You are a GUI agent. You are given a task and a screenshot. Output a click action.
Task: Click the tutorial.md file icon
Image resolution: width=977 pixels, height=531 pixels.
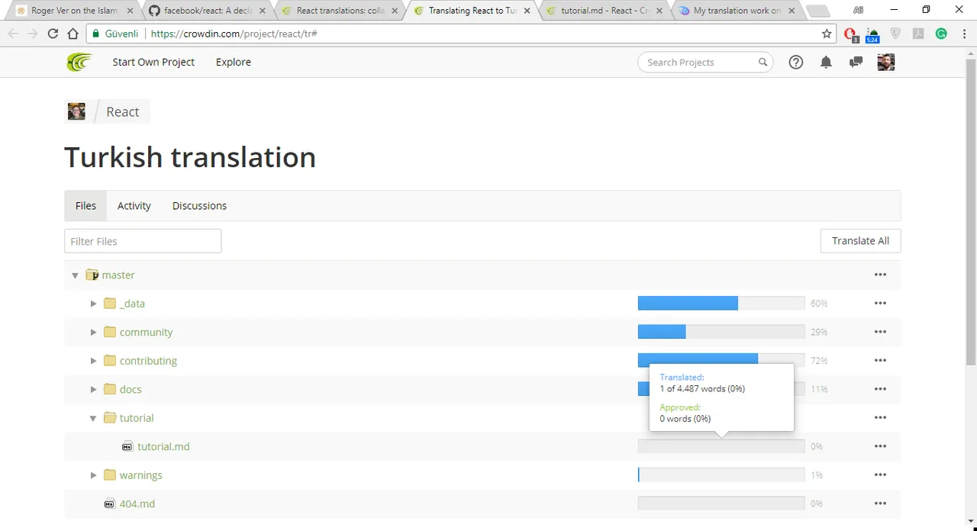[127, 446]
